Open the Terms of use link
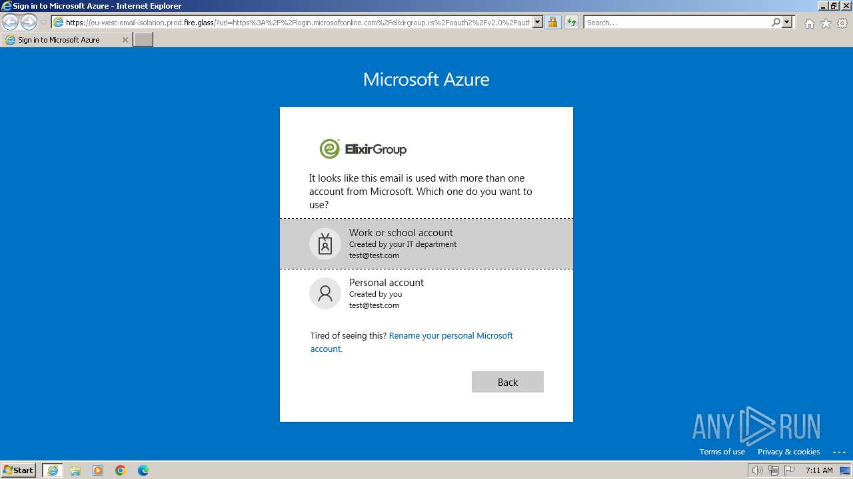 point(722,452)
